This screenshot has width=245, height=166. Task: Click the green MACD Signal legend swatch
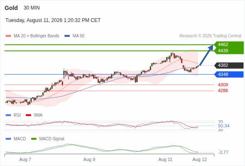(x=34, y=139)
